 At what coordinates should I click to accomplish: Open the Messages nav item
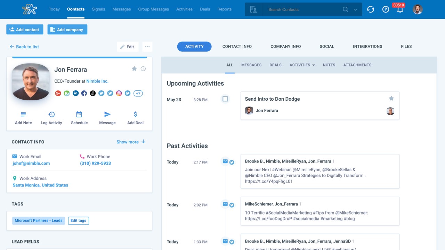click(122, 9)
